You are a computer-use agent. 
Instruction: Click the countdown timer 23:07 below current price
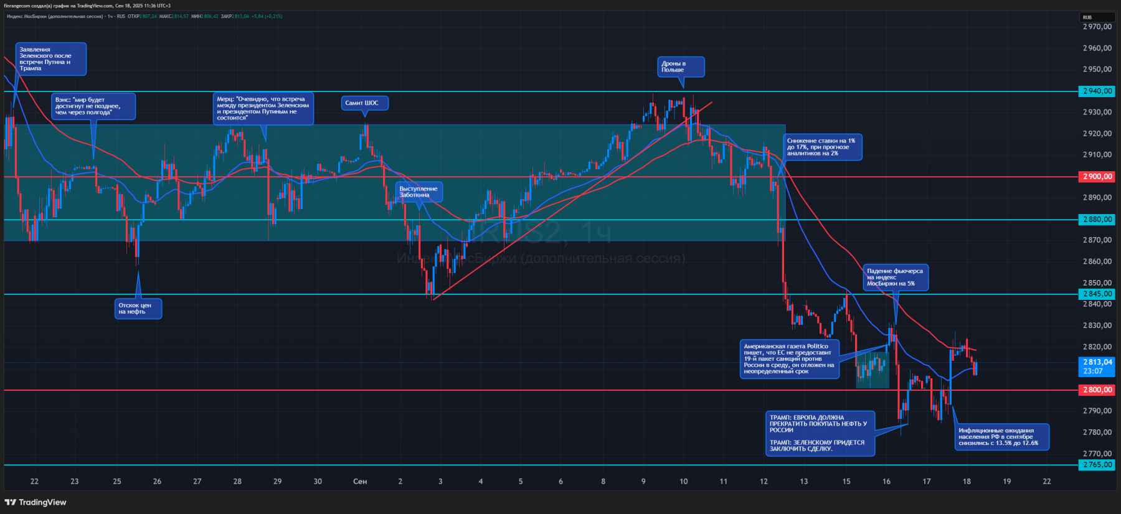point(1092,371)
